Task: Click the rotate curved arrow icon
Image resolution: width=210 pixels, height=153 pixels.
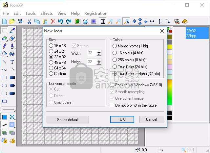Action: 168,21
